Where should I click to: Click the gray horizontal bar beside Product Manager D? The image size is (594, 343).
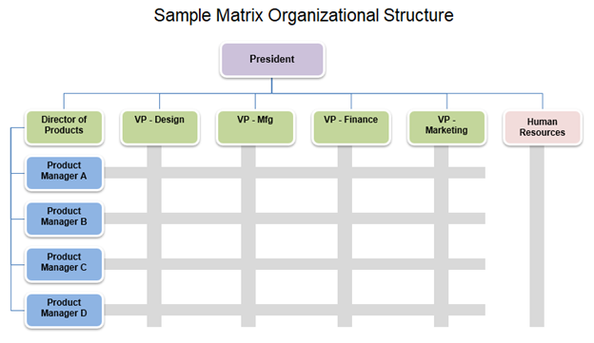(x=295, y=310)
